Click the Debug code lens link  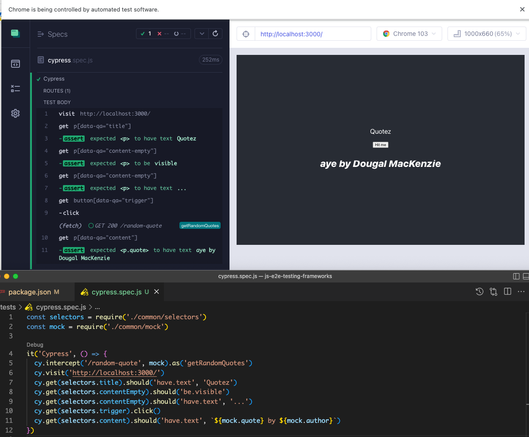(x=35, y=344)
